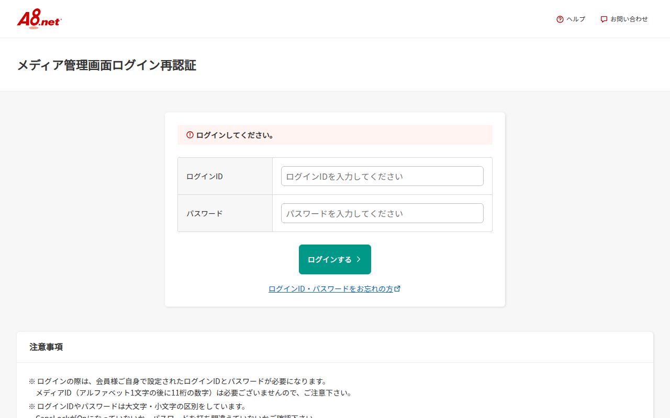Click the A8.net logo

tap(39, 19)
